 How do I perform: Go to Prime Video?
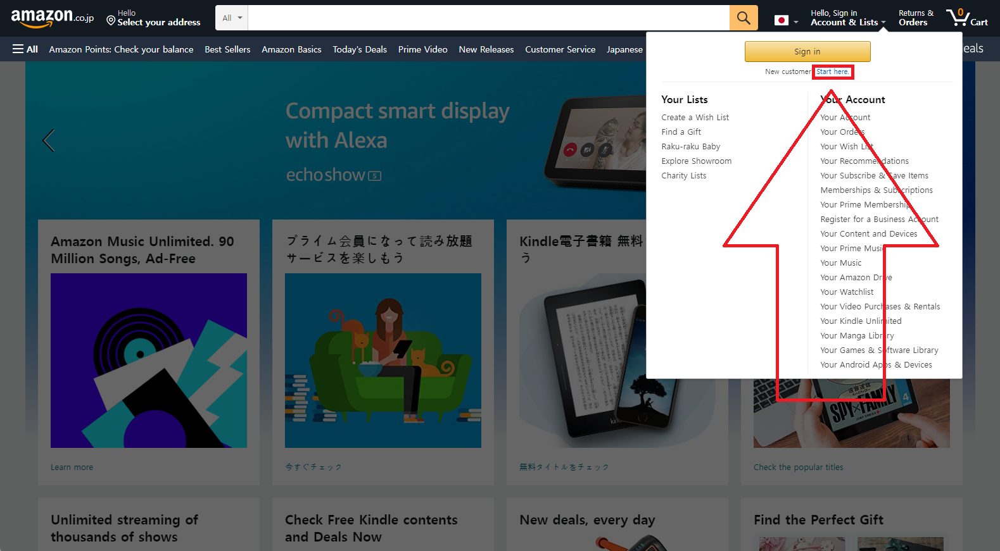coord(422,49)
